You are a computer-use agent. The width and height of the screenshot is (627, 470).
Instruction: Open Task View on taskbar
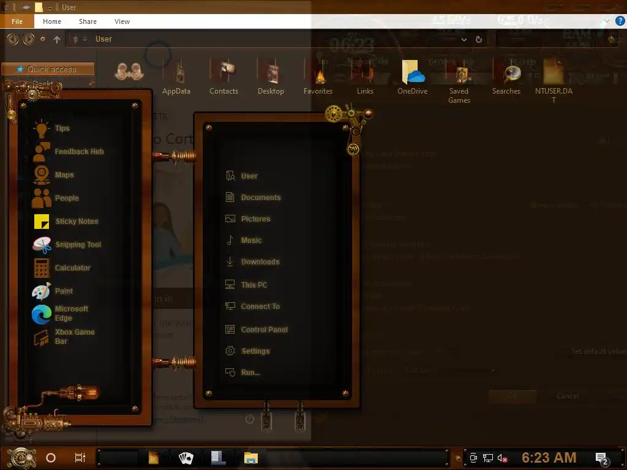(x=80, y=458)
